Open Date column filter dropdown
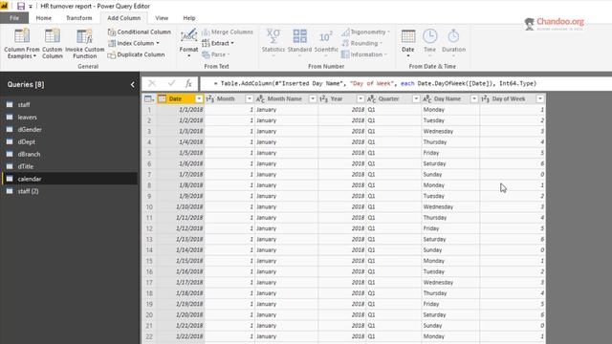Screen dimensions: 612x344 coord(199,99)
